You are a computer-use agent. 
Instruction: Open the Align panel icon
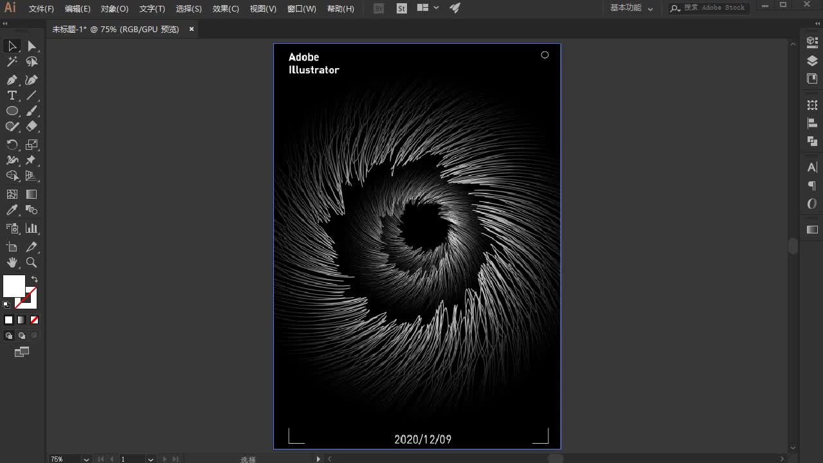812,123
